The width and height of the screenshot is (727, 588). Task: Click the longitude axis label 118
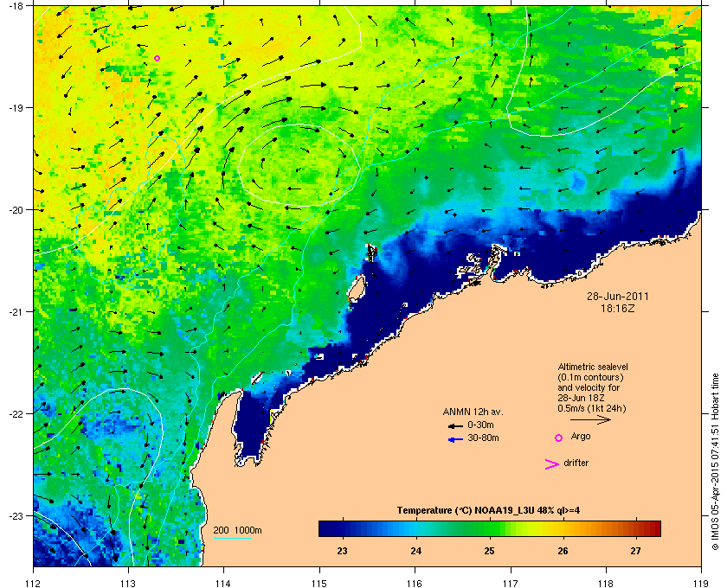[606, 583]
